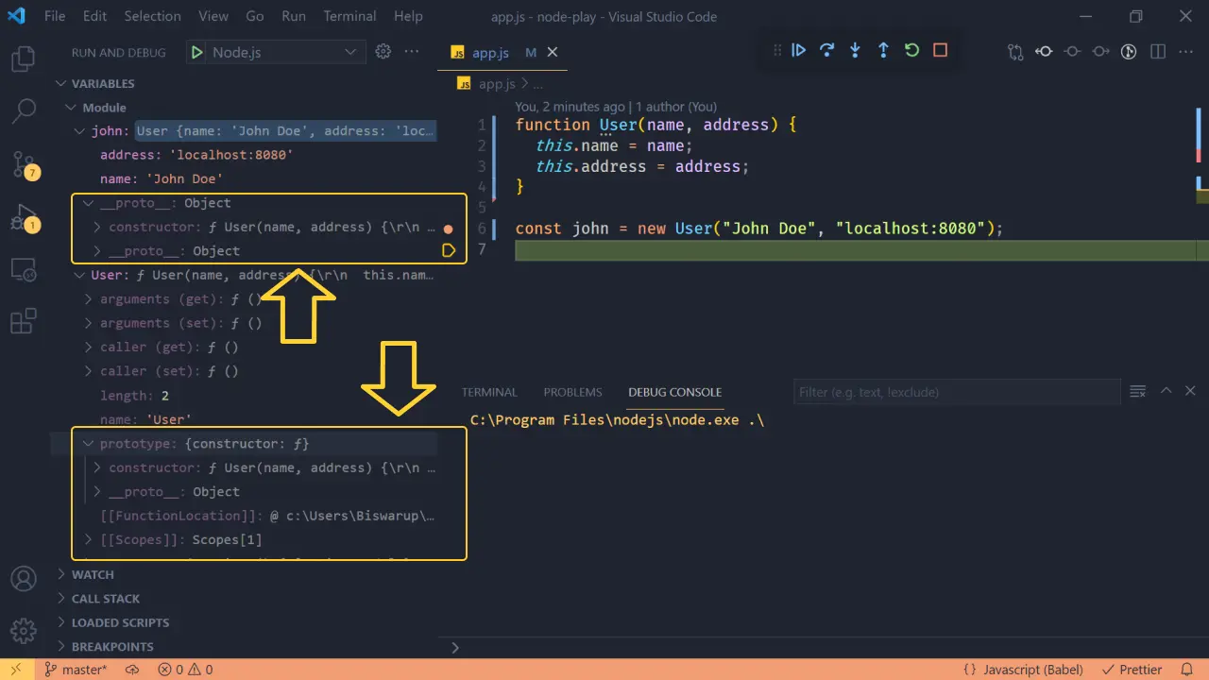Expand the LOADED SCRIPTS section
This screenshot has height=680, width=1209.
click(x=244, y=622)
